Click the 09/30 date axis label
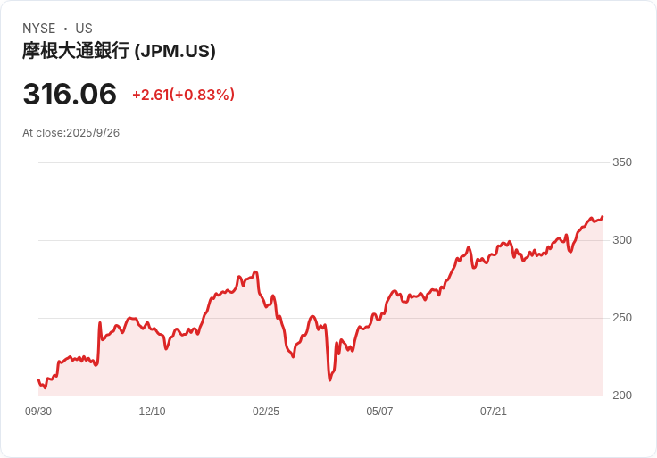The height and width of the screenshot is (458, 657). point(38,411)
